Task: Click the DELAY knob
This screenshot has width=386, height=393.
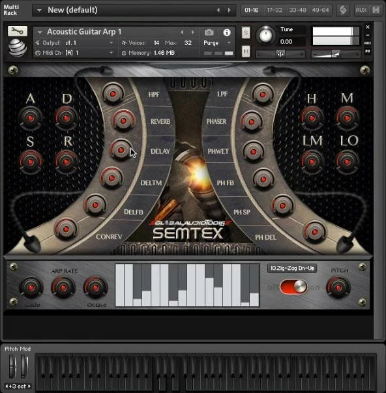Action: tap(121, 150)
